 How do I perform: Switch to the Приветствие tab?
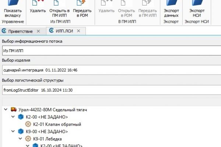(20, 31)
